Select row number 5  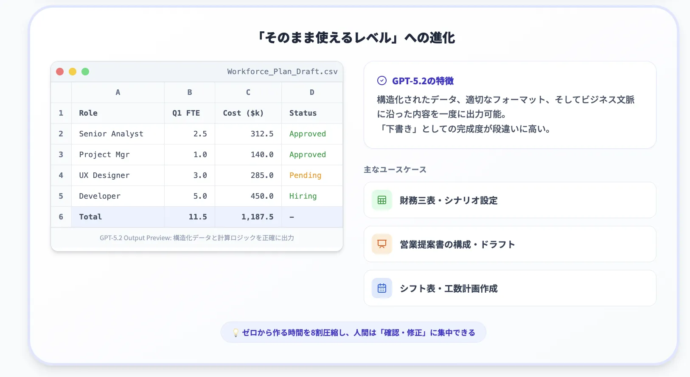point(61,196)
